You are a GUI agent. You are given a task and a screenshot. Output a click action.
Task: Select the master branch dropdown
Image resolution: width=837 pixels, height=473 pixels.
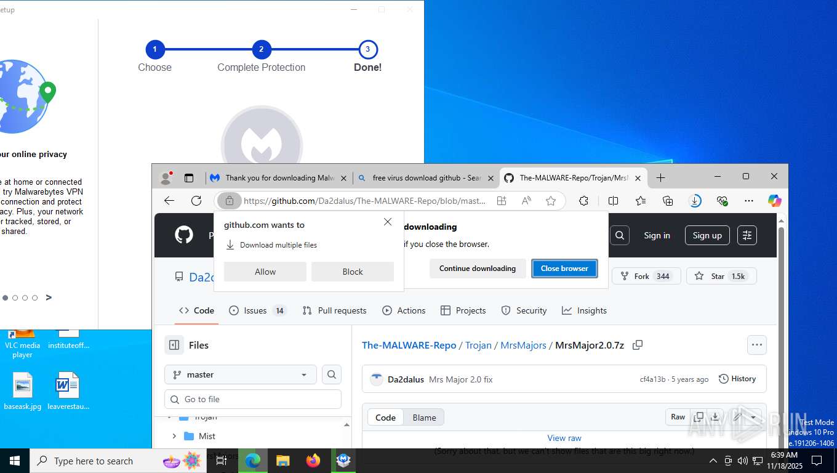pyautogui.click(x=240, y=374)
